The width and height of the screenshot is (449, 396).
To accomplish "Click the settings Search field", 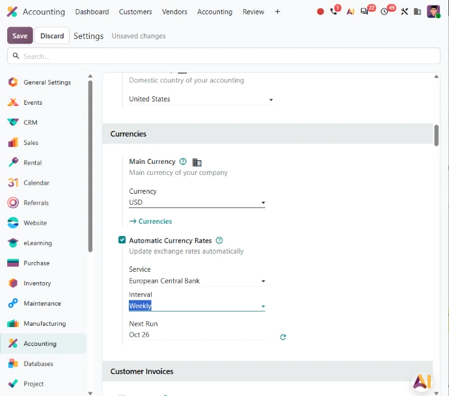I will 224,56.
